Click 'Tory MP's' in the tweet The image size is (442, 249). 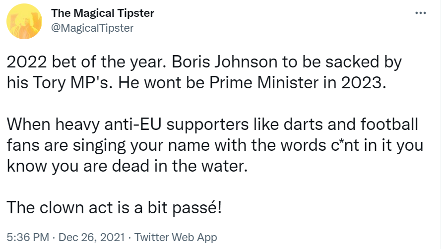(x=72, y=83)
